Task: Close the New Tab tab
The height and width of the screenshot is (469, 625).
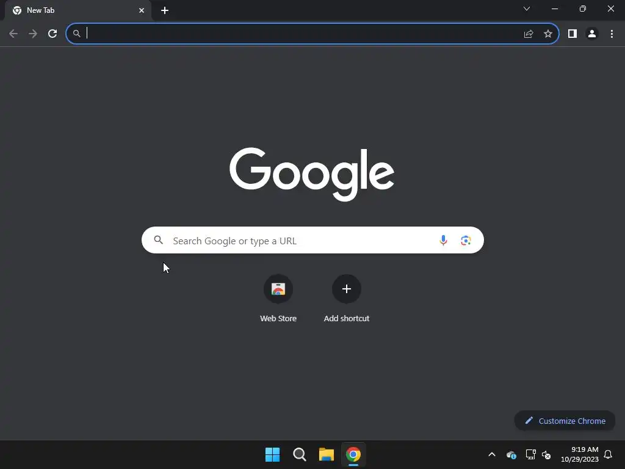Action: tap(142, 10)
